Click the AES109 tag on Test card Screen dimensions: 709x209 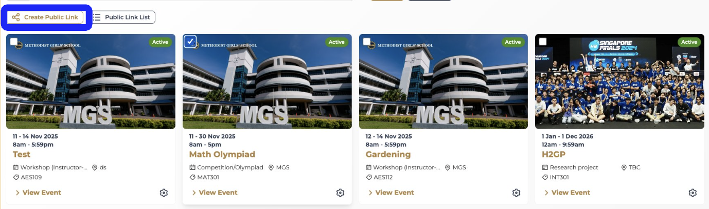[x=31, y=177]
